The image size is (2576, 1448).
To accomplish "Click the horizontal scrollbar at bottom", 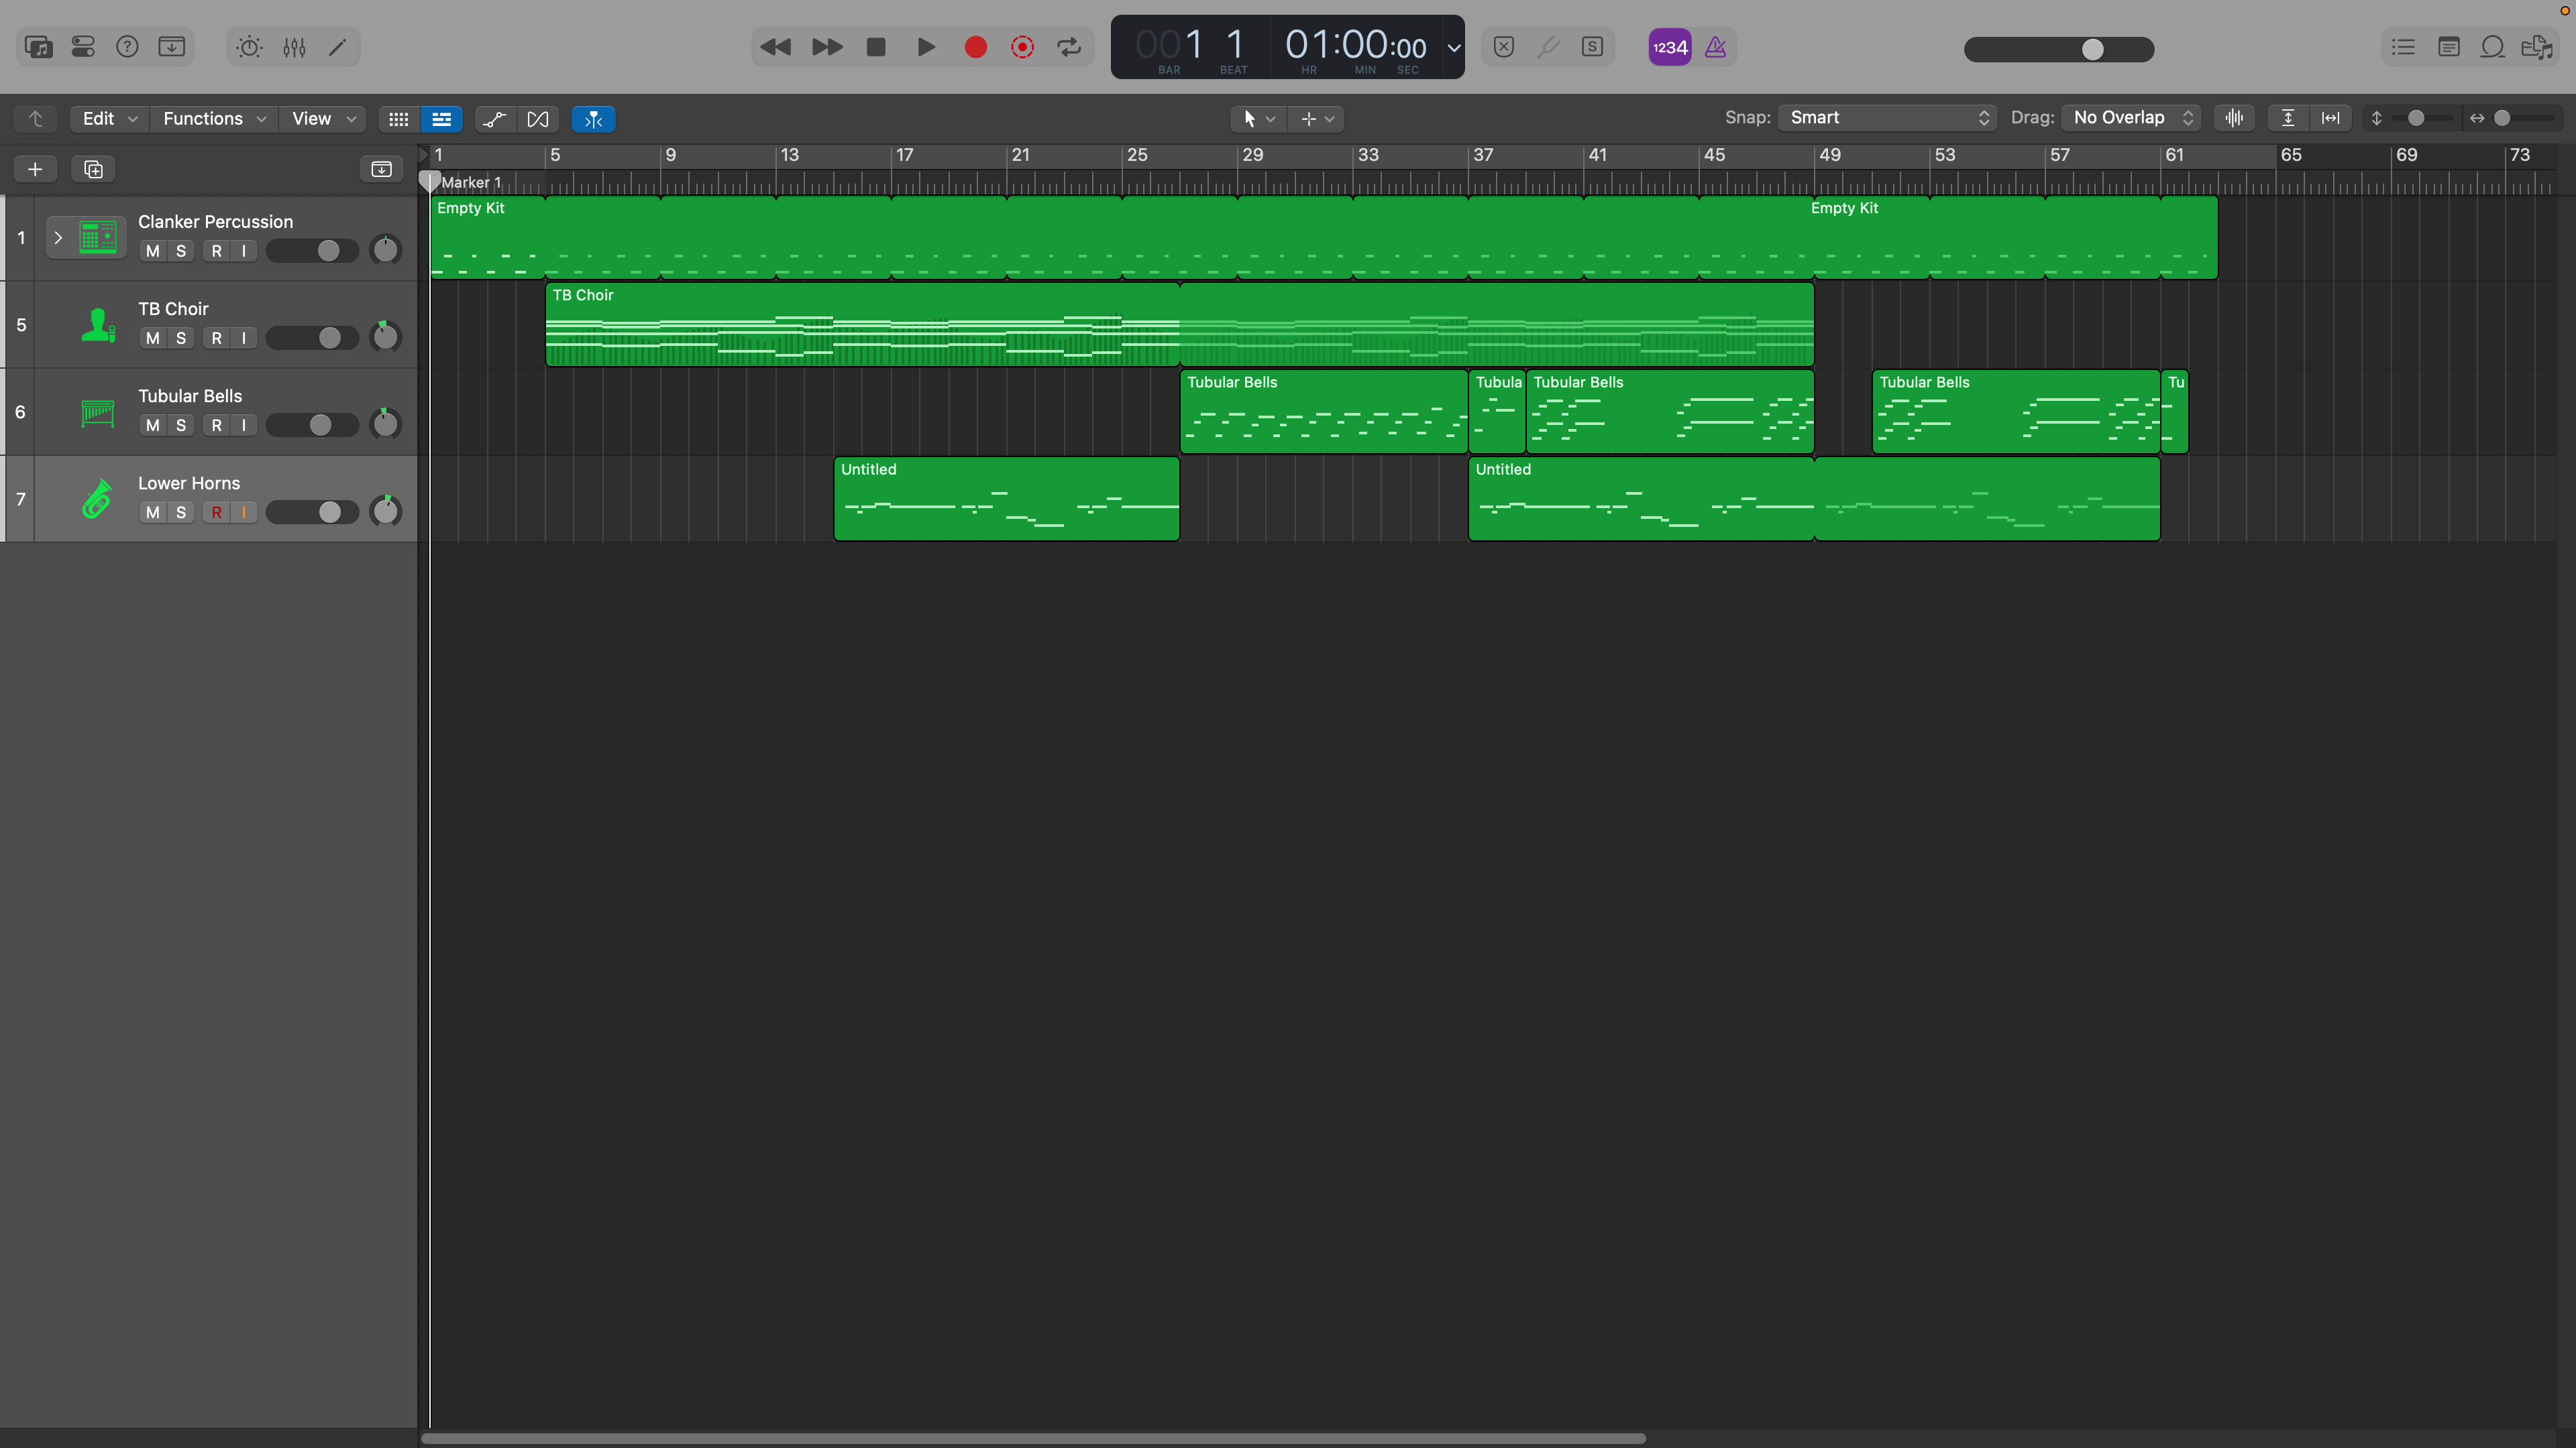I will click(x=1033, y=1438).
